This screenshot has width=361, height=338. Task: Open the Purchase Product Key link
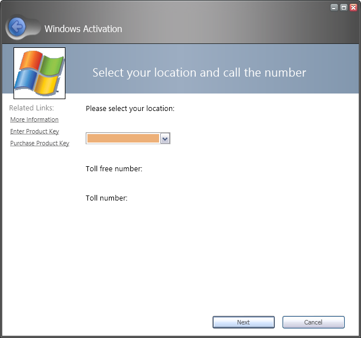coord(39,143)
